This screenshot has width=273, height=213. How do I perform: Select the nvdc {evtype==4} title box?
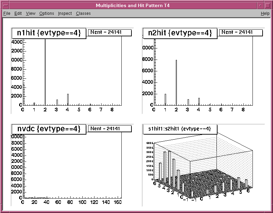[x=49, y=129]
